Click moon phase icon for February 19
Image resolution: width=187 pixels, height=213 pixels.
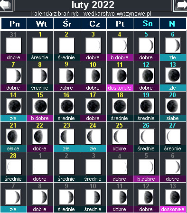pyautogui.click(x=146, y=106)
